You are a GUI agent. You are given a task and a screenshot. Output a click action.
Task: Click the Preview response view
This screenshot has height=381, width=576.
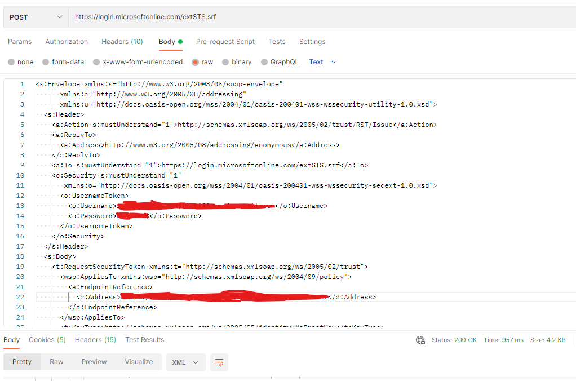[x=94, y=362]
